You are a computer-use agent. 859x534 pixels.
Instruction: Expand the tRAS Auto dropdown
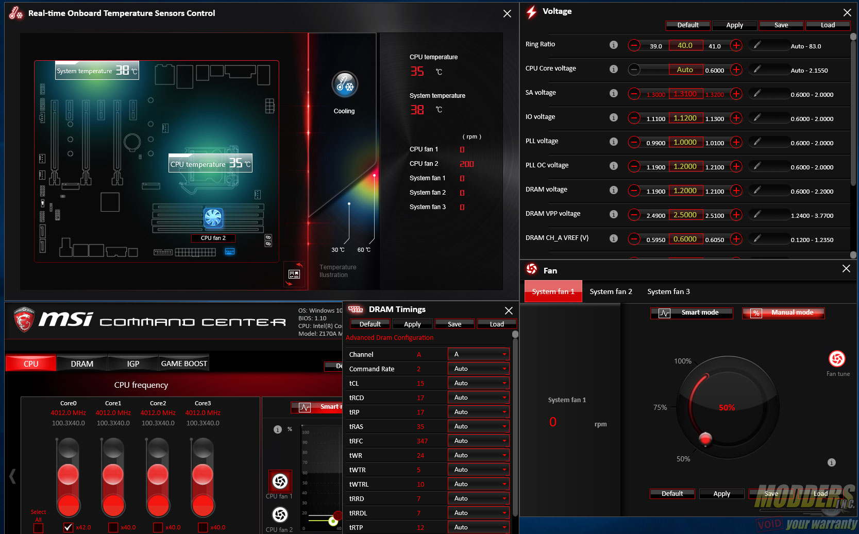pyautogui.click(x=479, y=426)
